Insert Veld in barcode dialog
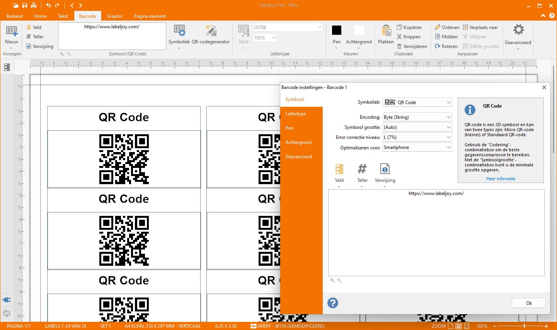 339,175
